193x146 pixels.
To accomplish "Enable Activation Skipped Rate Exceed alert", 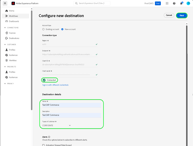I will pyautogui.click(x=43, y=145).
